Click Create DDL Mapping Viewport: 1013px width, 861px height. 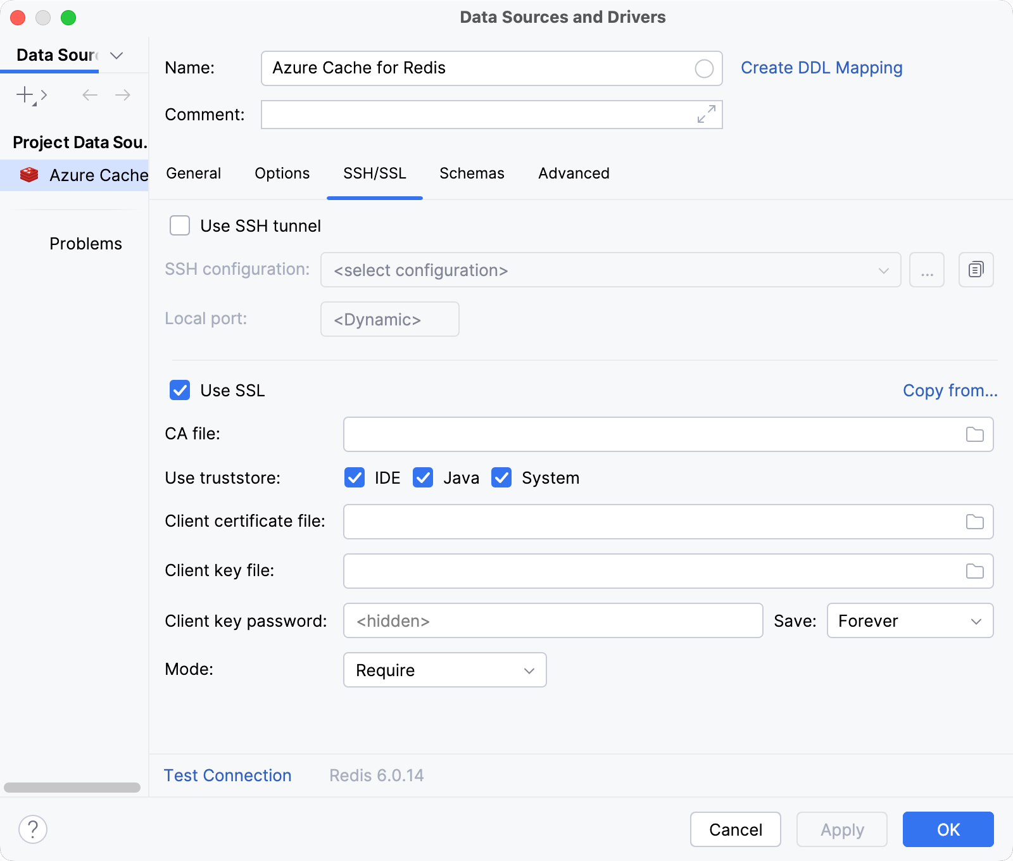(x=822, y=68)
